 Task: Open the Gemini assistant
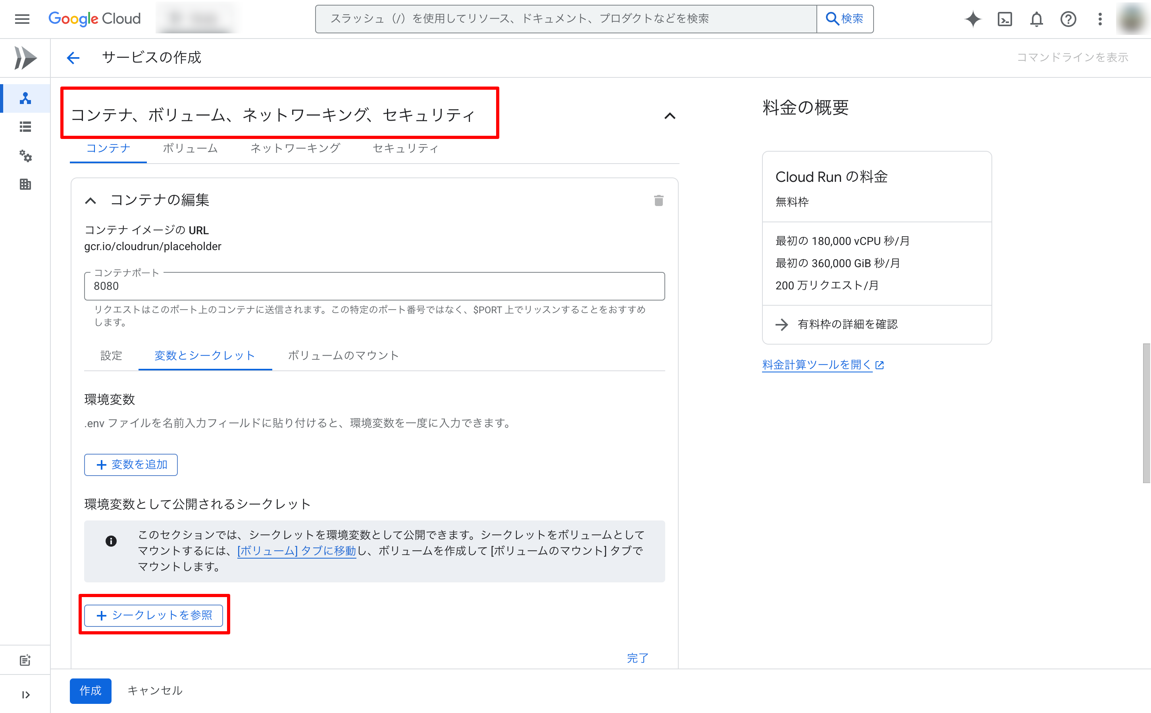(x=973, y=19)
